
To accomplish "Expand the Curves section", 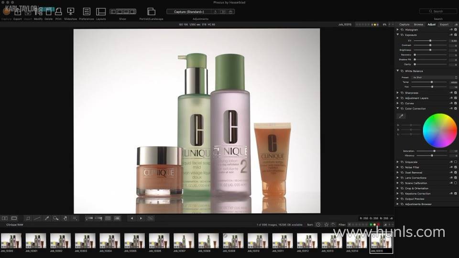I will [x=397, y=103].
